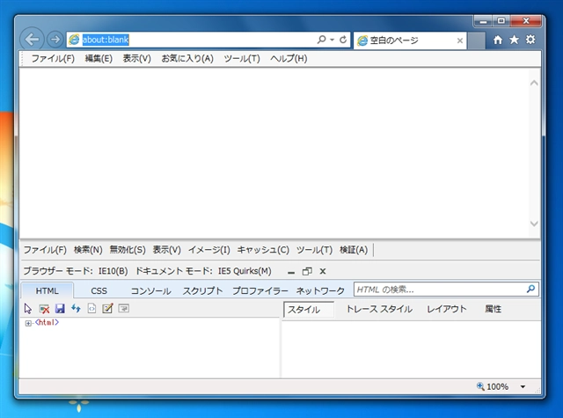Open the browser 編集(E) menu
This screenshot has height=418, width=563.
coord(99,59)
